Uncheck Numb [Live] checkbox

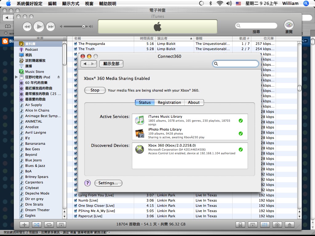76,200
